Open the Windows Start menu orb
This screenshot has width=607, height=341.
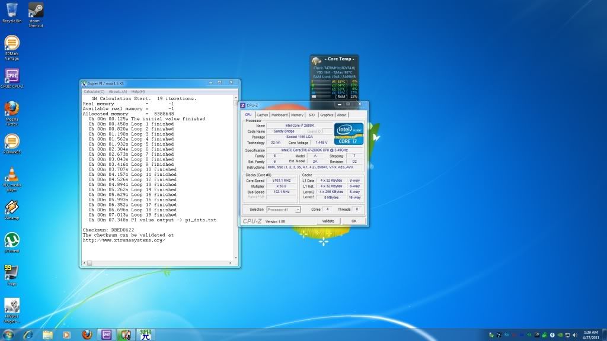click(8, 334)
